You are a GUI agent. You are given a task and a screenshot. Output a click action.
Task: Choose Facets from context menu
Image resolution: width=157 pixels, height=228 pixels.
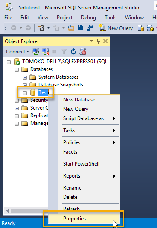pos(84,152)
